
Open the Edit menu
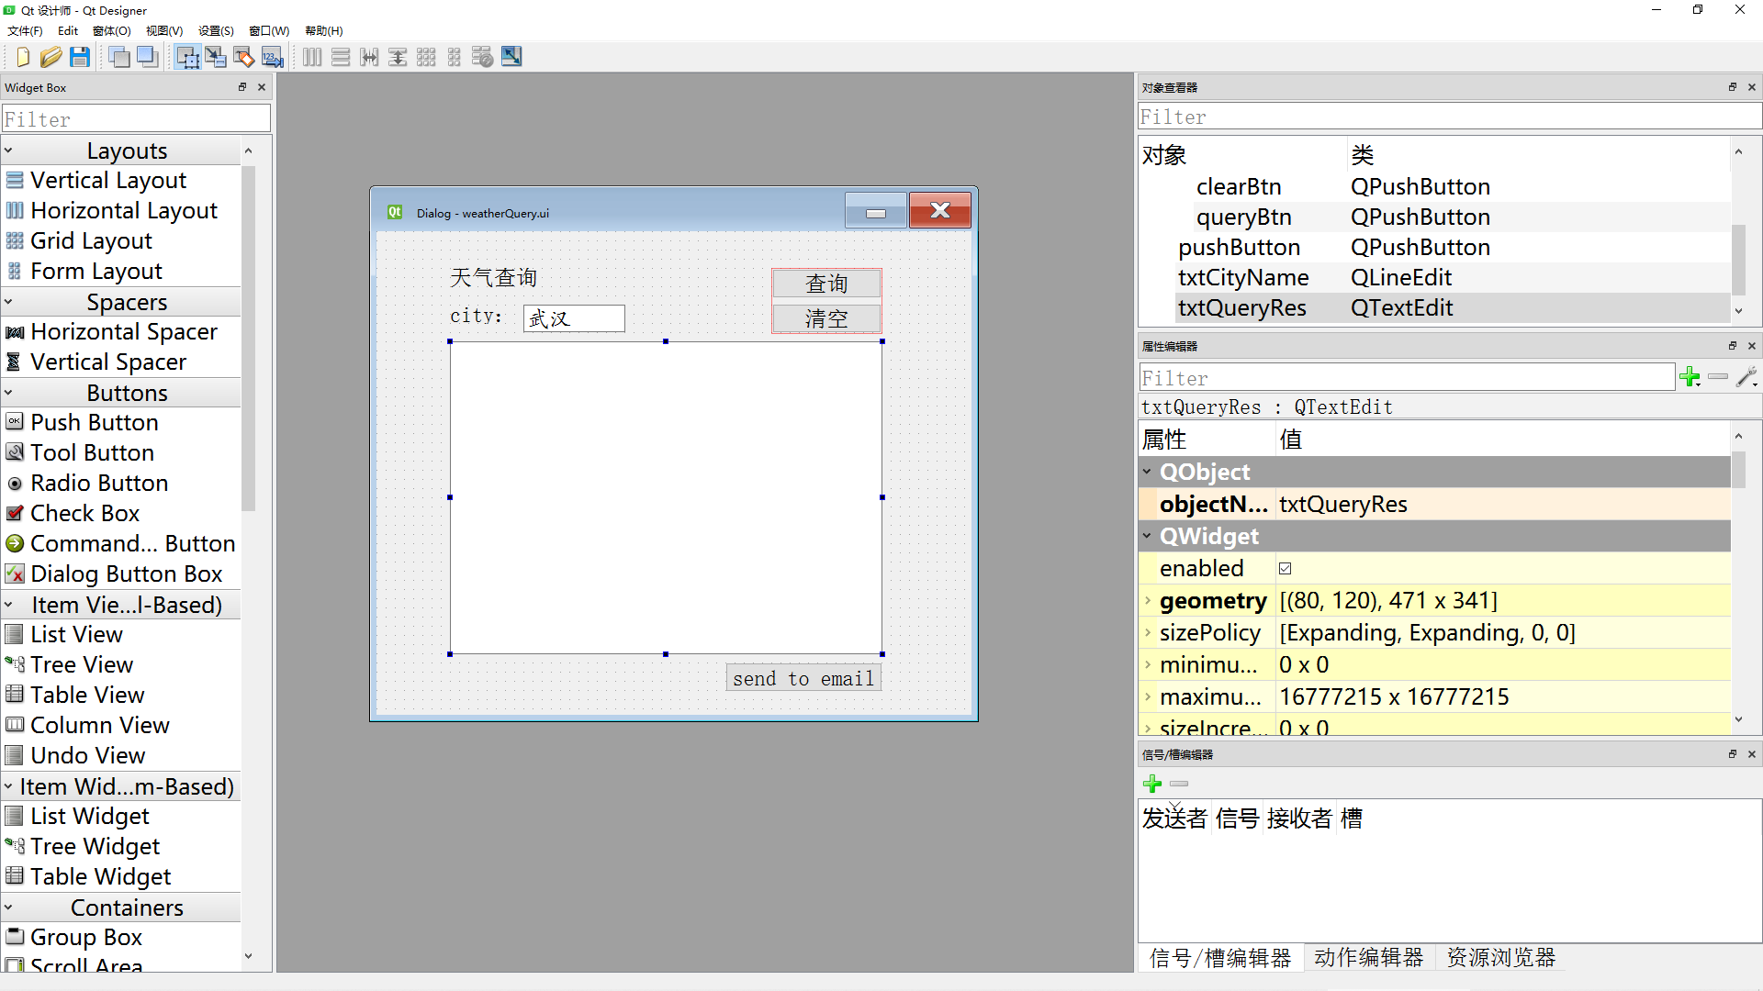pyautogui.click(x=68, y=30)
